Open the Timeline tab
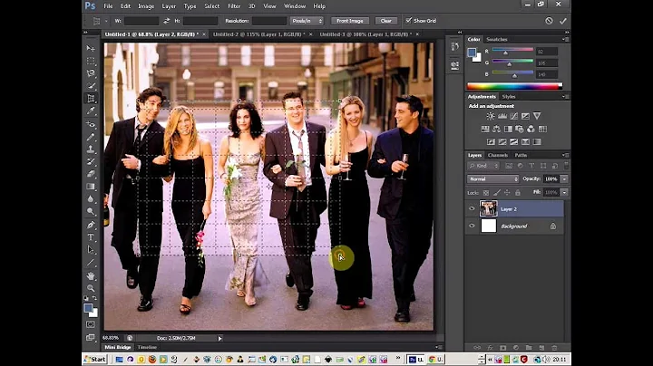Screen dimensions: 653x366 tap(147, 347)
